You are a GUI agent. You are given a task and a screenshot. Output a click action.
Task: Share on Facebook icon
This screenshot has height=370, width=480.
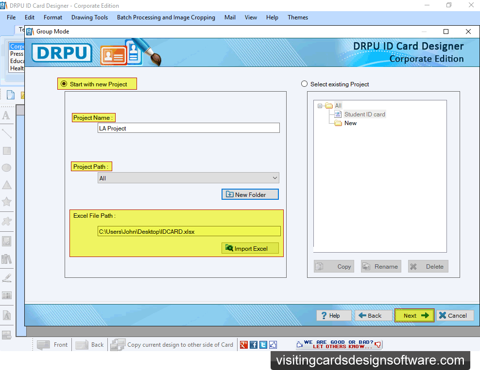254,345
